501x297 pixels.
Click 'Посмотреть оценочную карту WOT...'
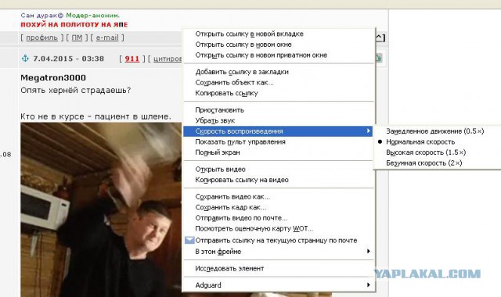[x=278, y=228]
